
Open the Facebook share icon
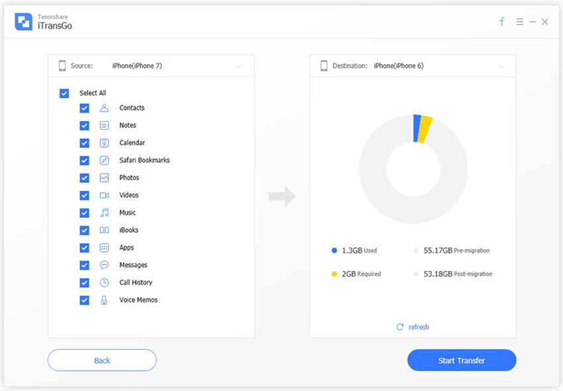[x=501, y=22]
